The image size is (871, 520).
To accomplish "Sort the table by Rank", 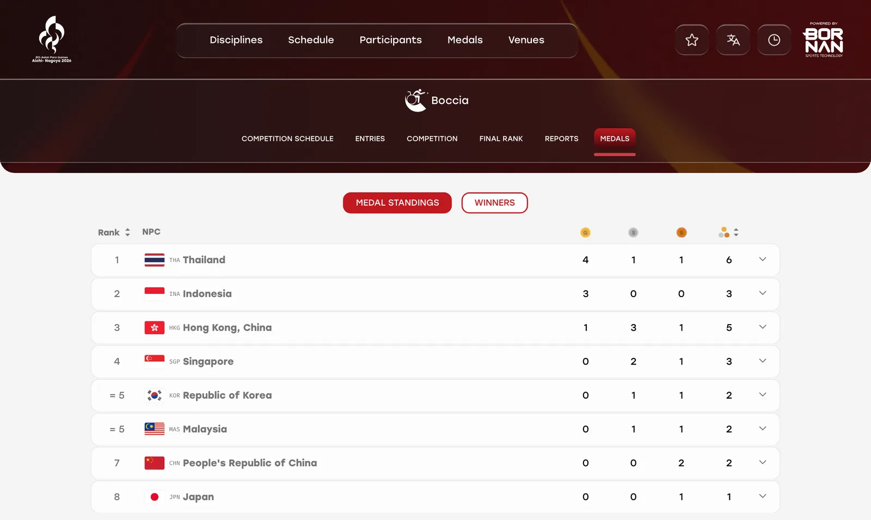I will coord(114,232).
